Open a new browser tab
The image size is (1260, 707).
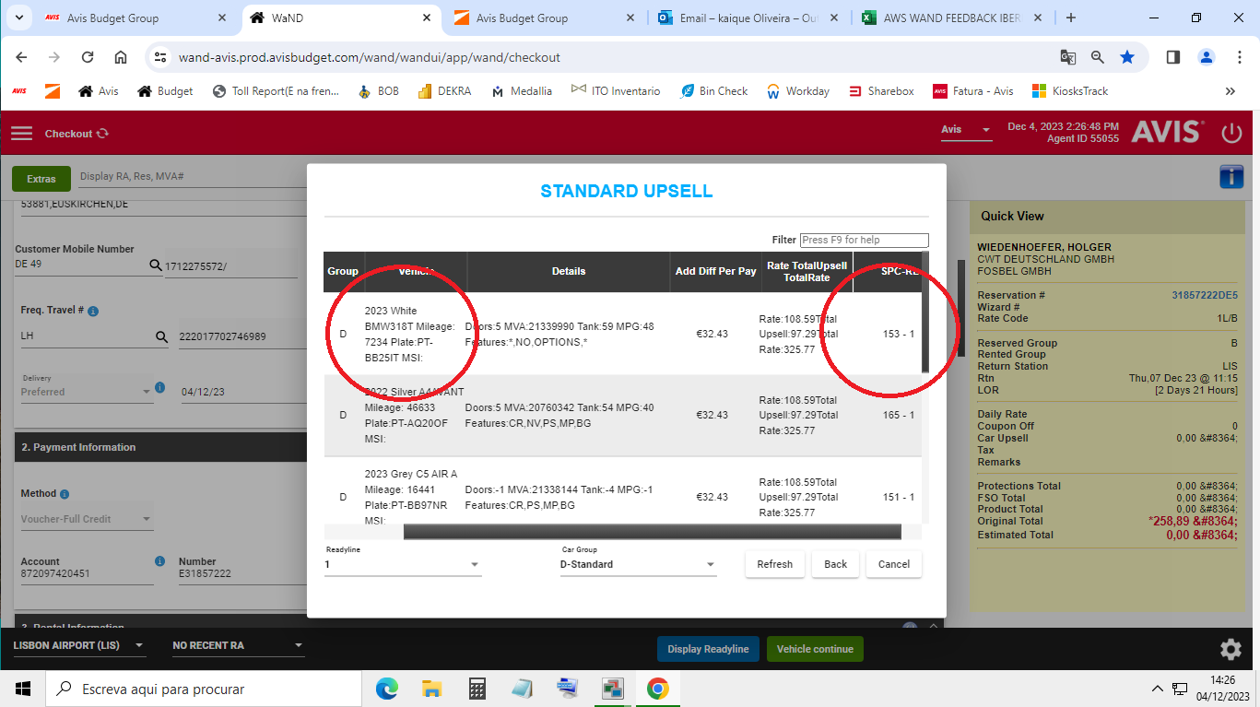(1070, 18)
